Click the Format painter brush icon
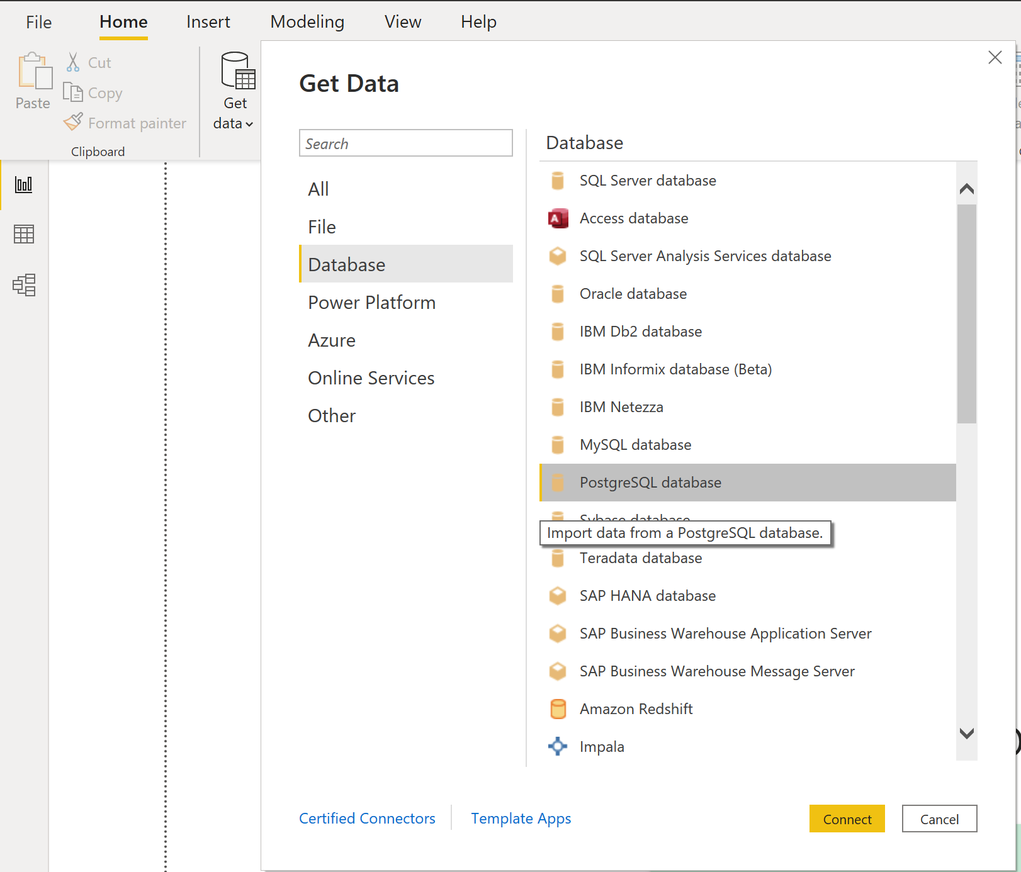This screenshot has width=1021, height=872. click(73, 122)
